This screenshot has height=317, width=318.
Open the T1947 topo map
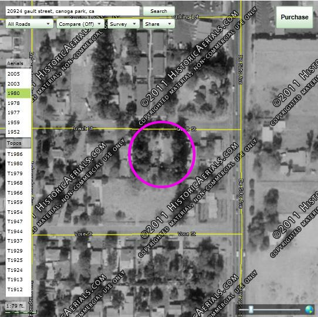18,221
